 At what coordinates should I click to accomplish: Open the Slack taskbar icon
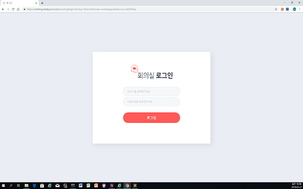click(112, 186)
